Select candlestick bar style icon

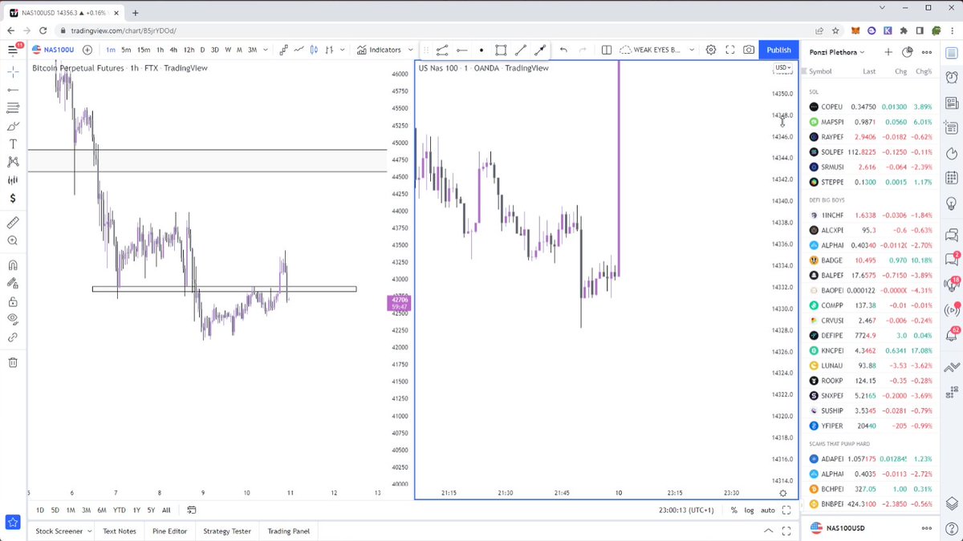coord(315,50)
